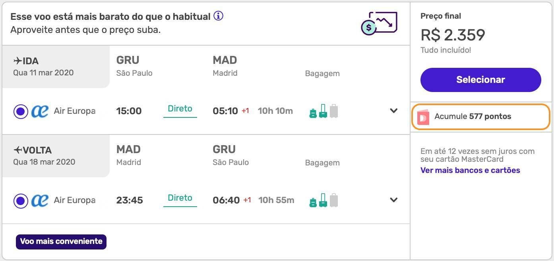The image size is (554, 261).
Task: Click return flight baggage icons
Action: click(323, 200)
